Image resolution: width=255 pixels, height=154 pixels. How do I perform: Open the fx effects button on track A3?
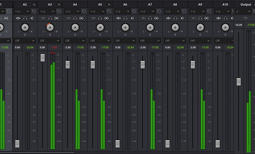click(59, 5)
